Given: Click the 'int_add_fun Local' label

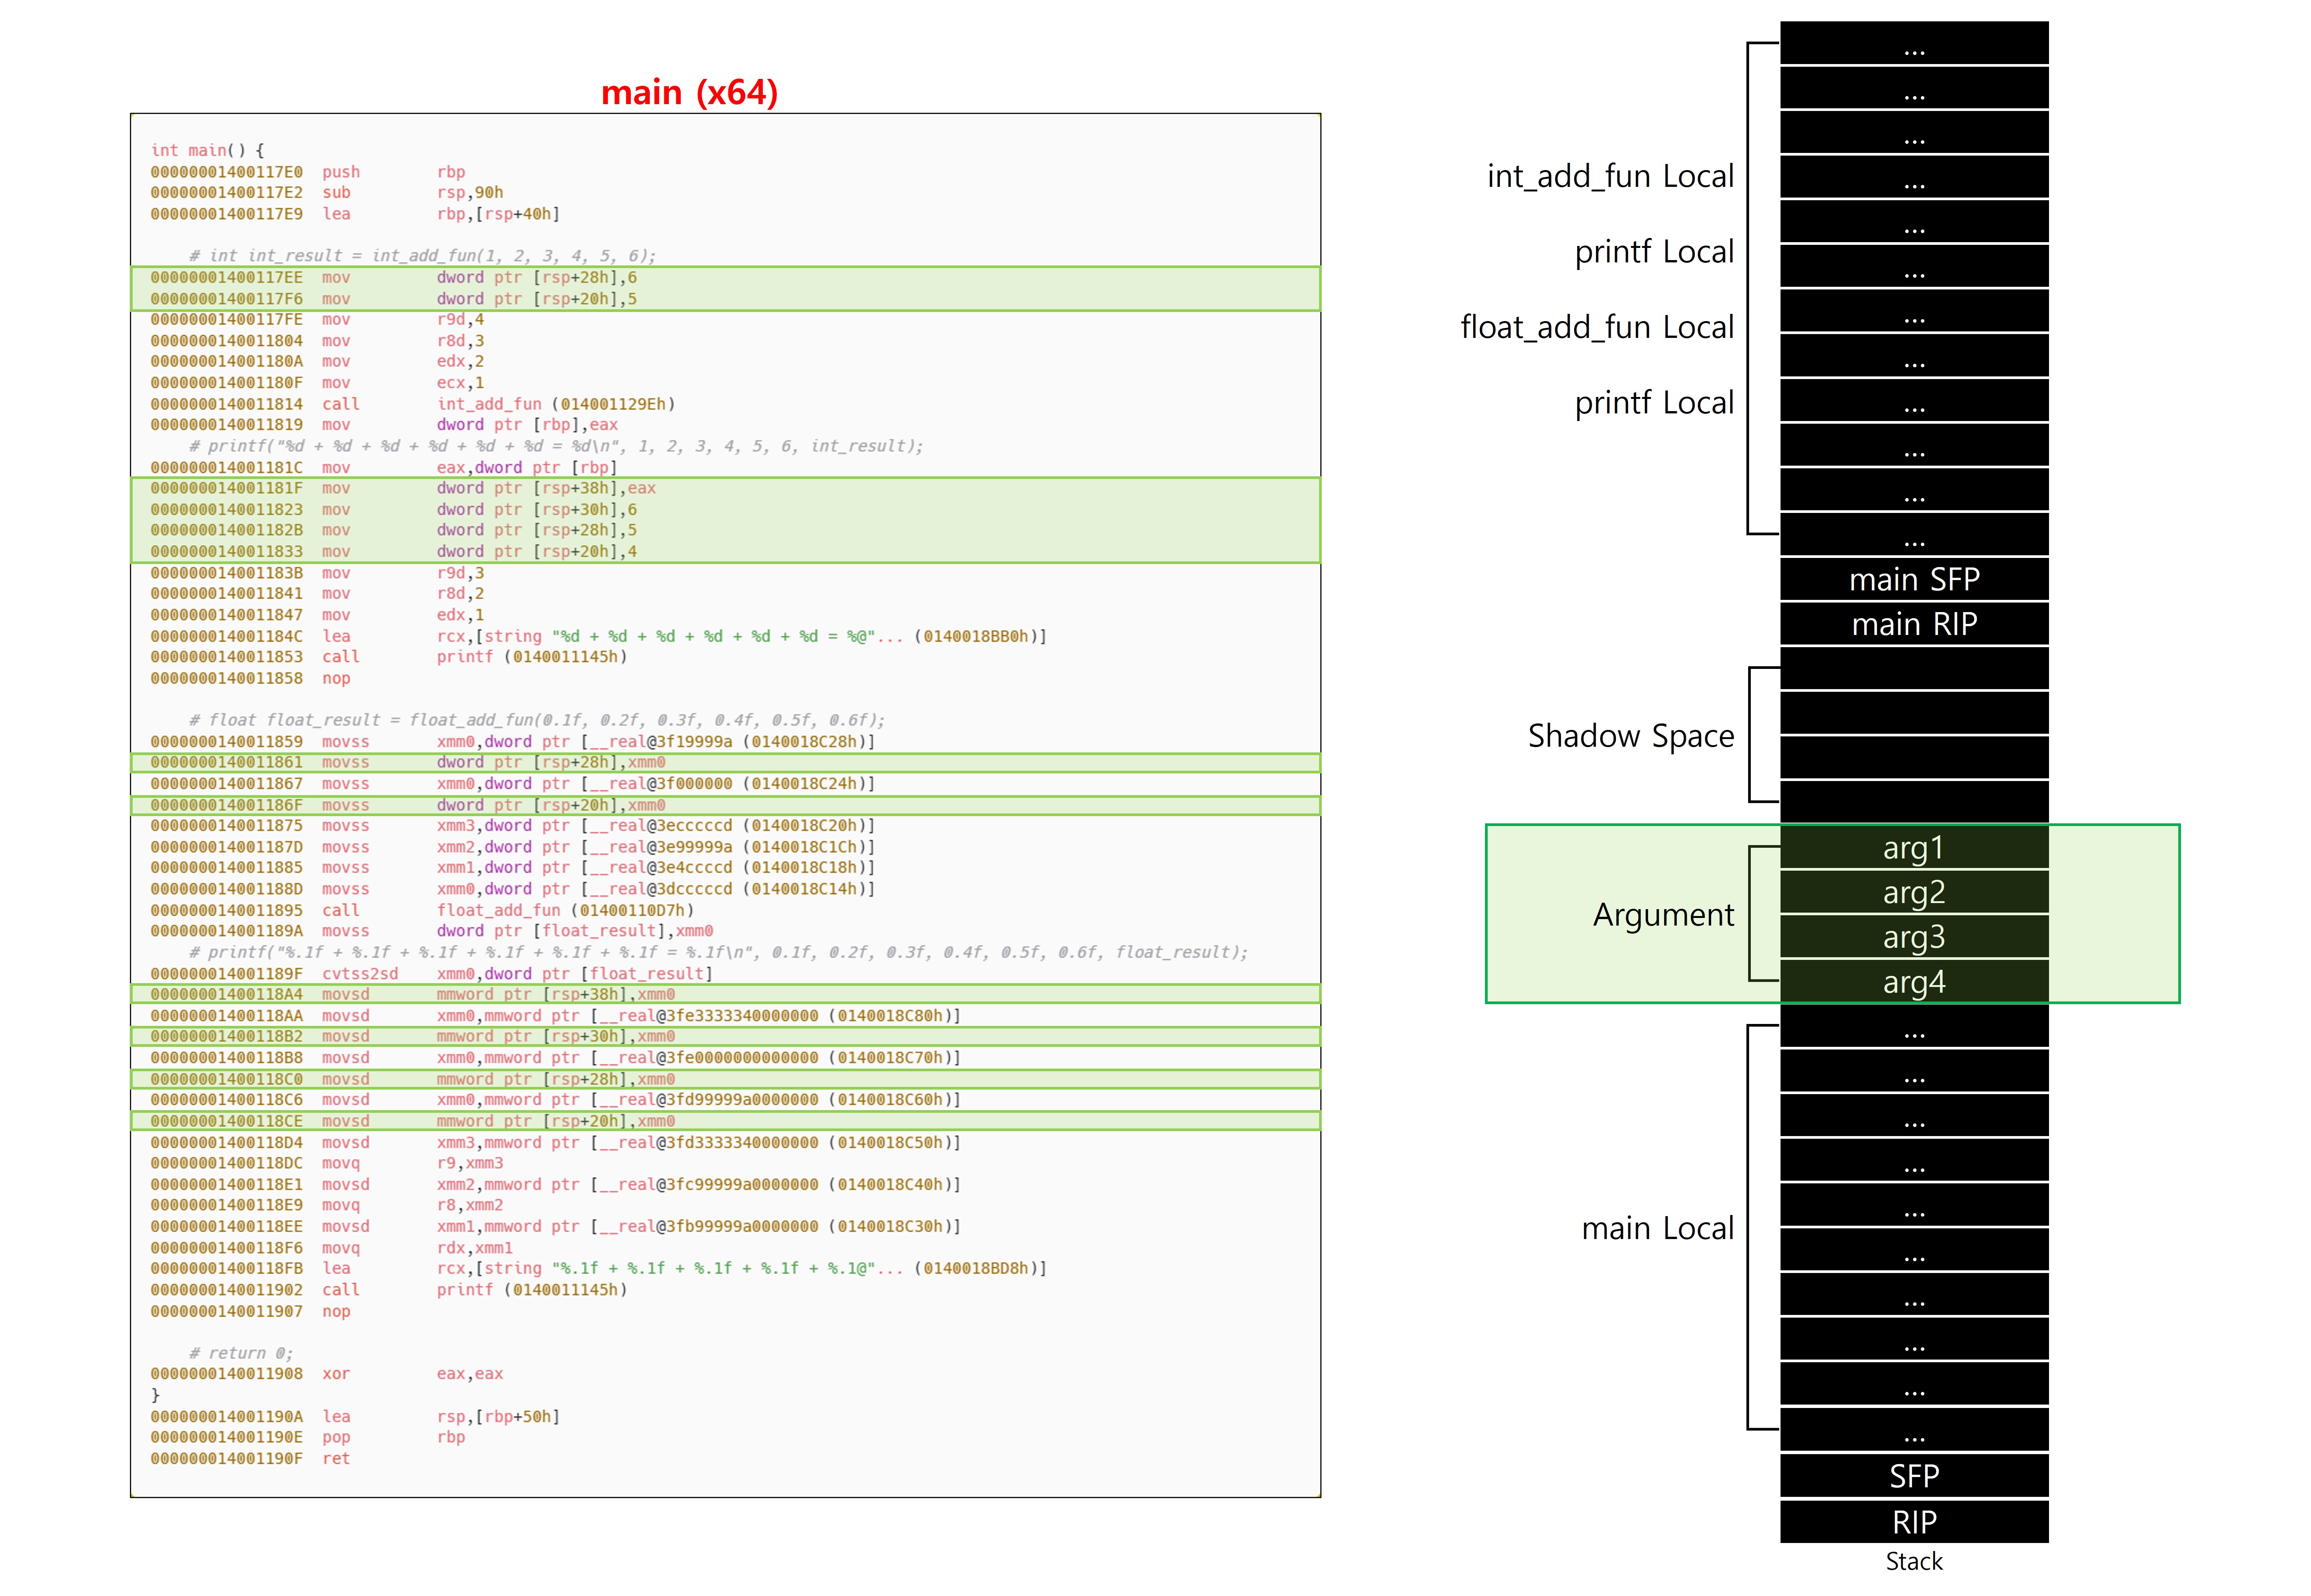Looking at the screenshot, I should (x=1610, y=176).
